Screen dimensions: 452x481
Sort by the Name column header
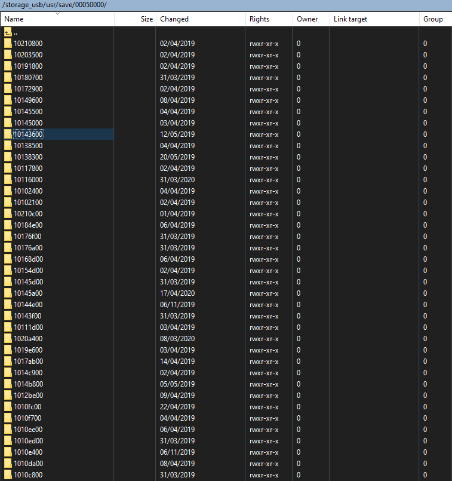pos(57,19)
